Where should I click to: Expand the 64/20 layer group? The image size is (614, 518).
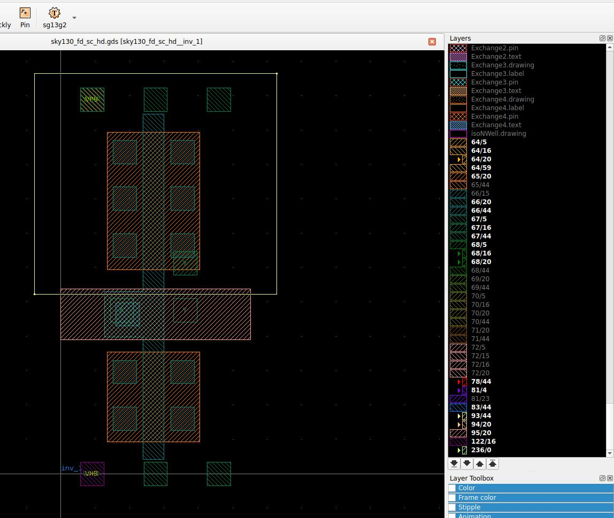point(459,159)
